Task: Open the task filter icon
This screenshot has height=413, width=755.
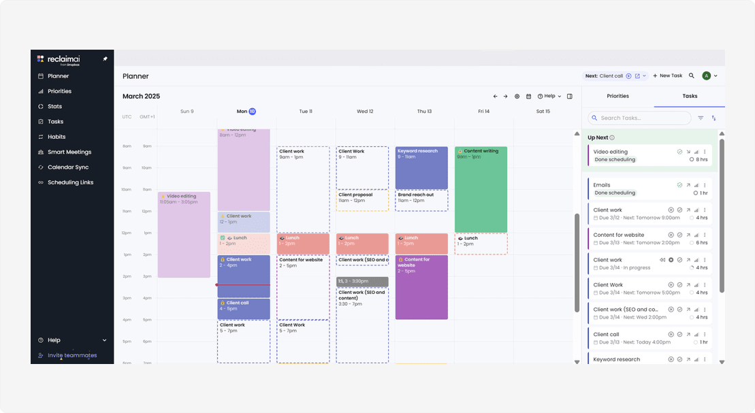Action: 701,118
